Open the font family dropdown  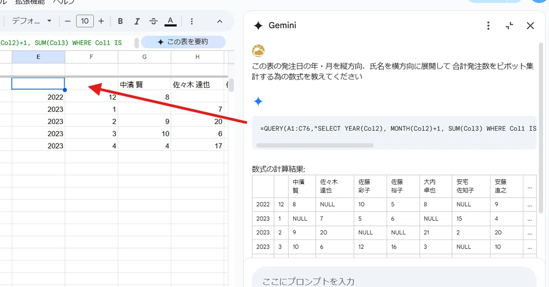(x=32, y=21)
